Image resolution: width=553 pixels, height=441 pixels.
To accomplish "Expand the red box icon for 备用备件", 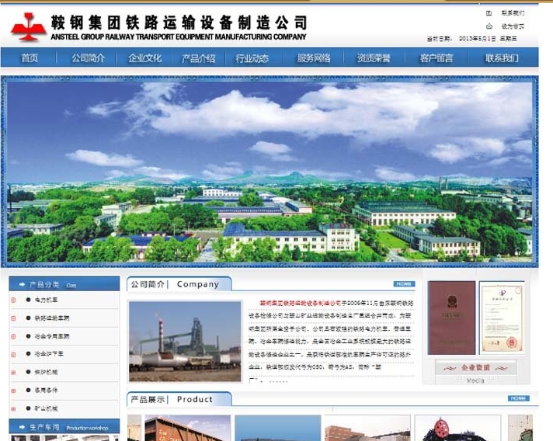I will (x=13, y=391).
